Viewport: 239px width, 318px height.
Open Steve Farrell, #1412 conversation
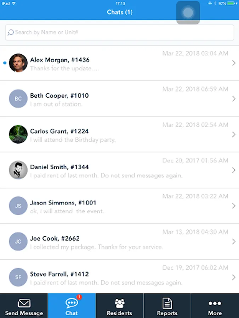(120, 277)
